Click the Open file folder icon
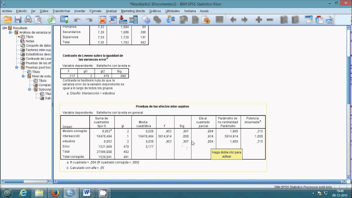Viewport: 352px width, 198px height. (x=8, y=20)
